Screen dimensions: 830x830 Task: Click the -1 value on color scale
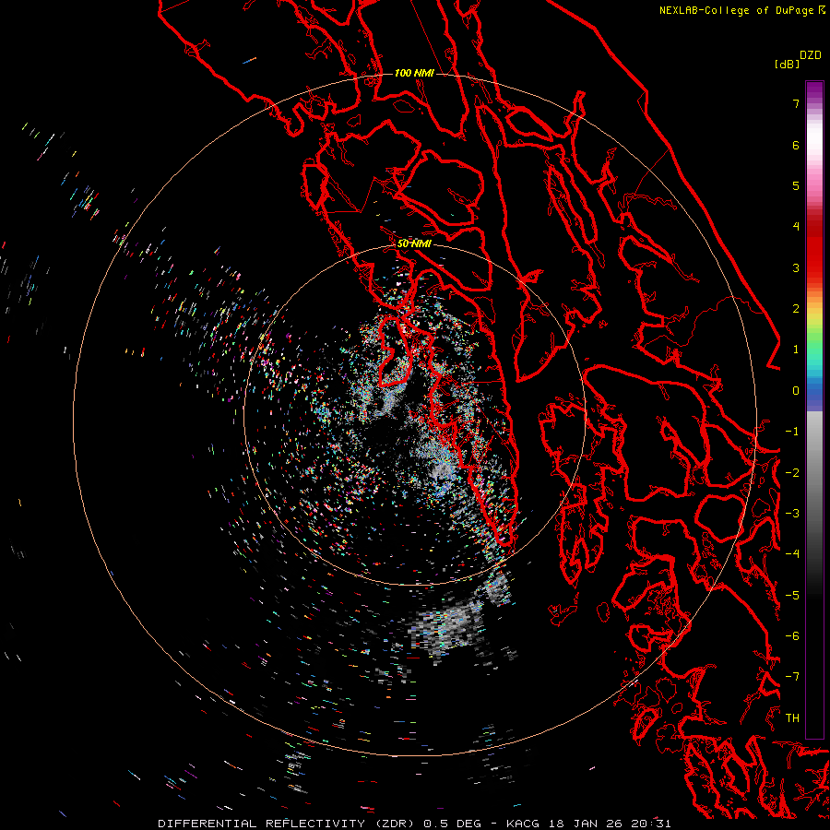[792, 432]
